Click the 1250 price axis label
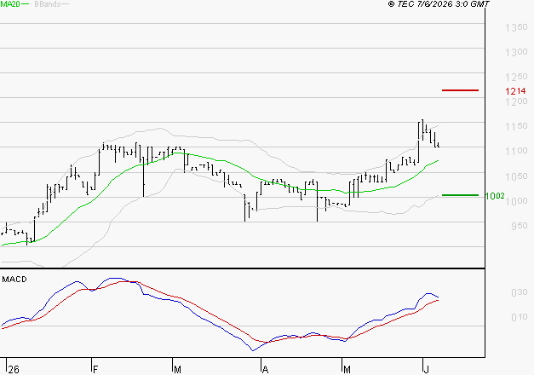 coord(516,77)
